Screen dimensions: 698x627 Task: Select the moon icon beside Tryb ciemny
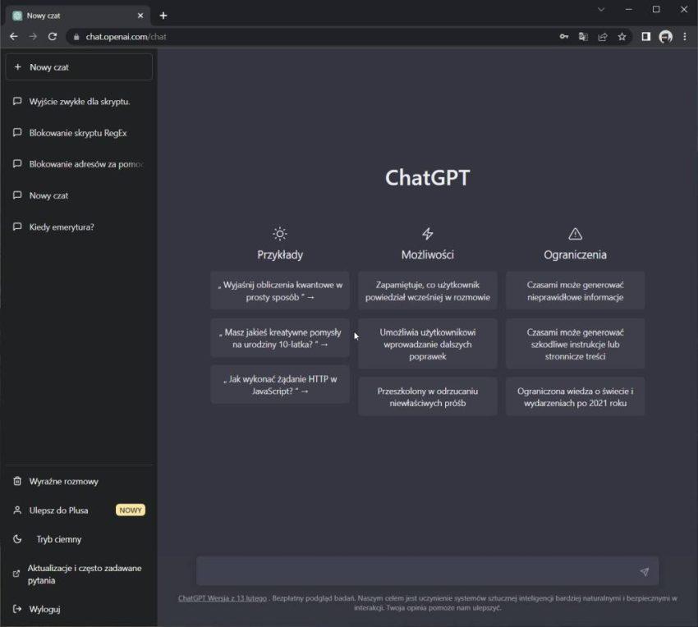[17, 539]
